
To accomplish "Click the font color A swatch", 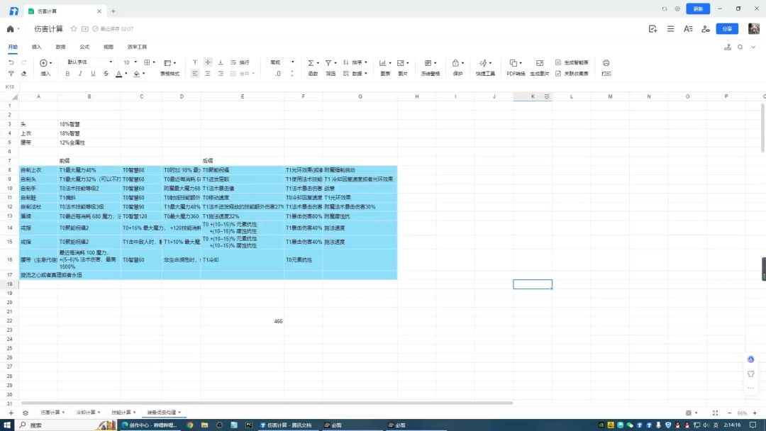I will tap(118, 74).
